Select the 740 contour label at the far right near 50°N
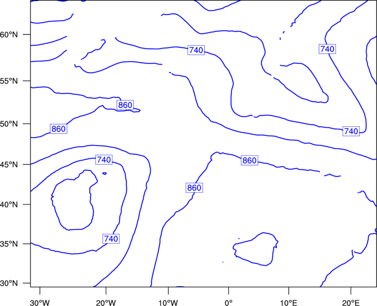This screenshot has height=306, width=377. (351, 131)
